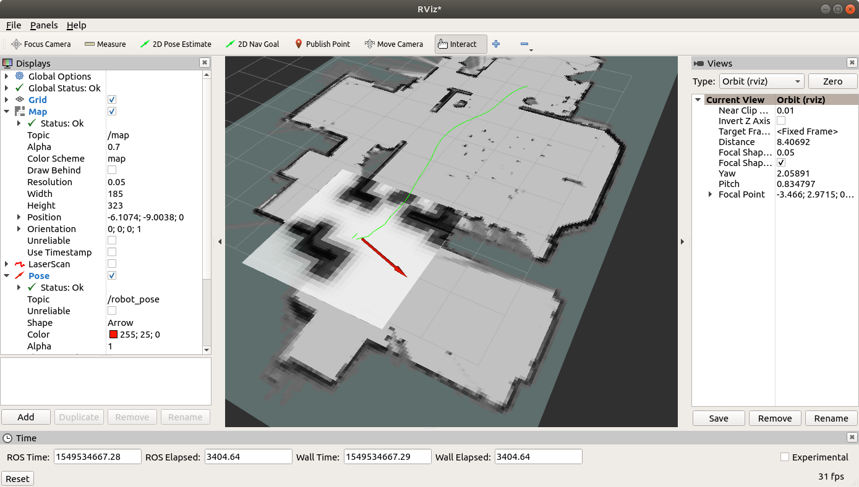Open the Panels menu
The height and width of the screenshot is (487, 859).
click(x=44, y=25)
